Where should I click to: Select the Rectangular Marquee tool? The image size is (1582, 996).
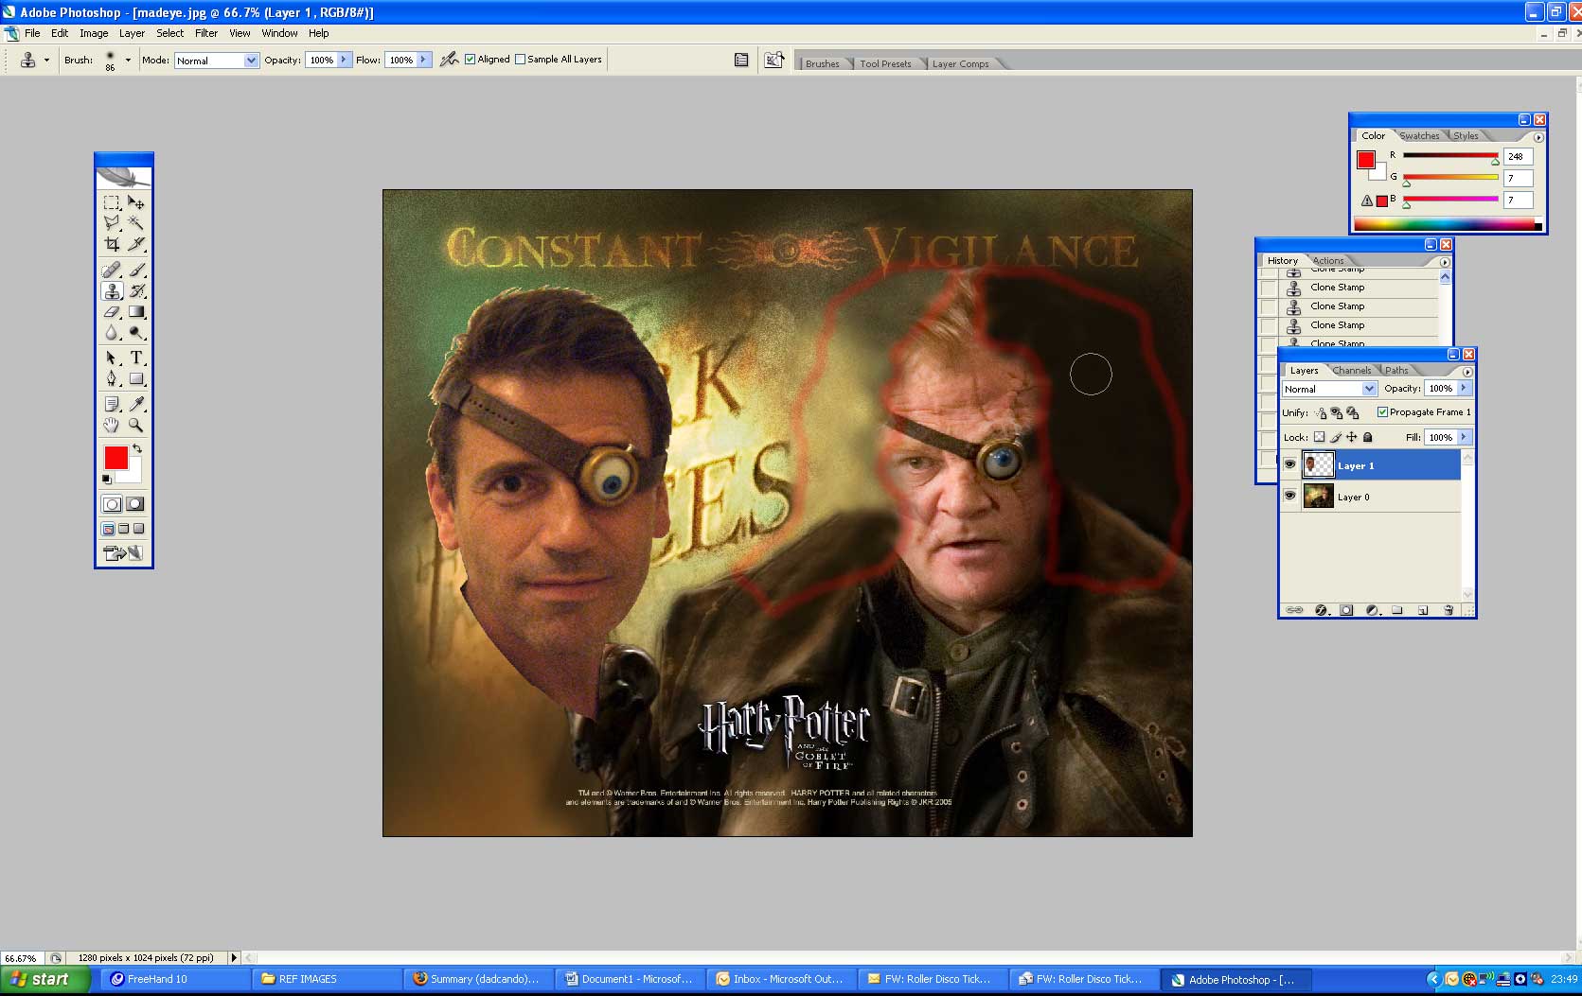[112, 202]
